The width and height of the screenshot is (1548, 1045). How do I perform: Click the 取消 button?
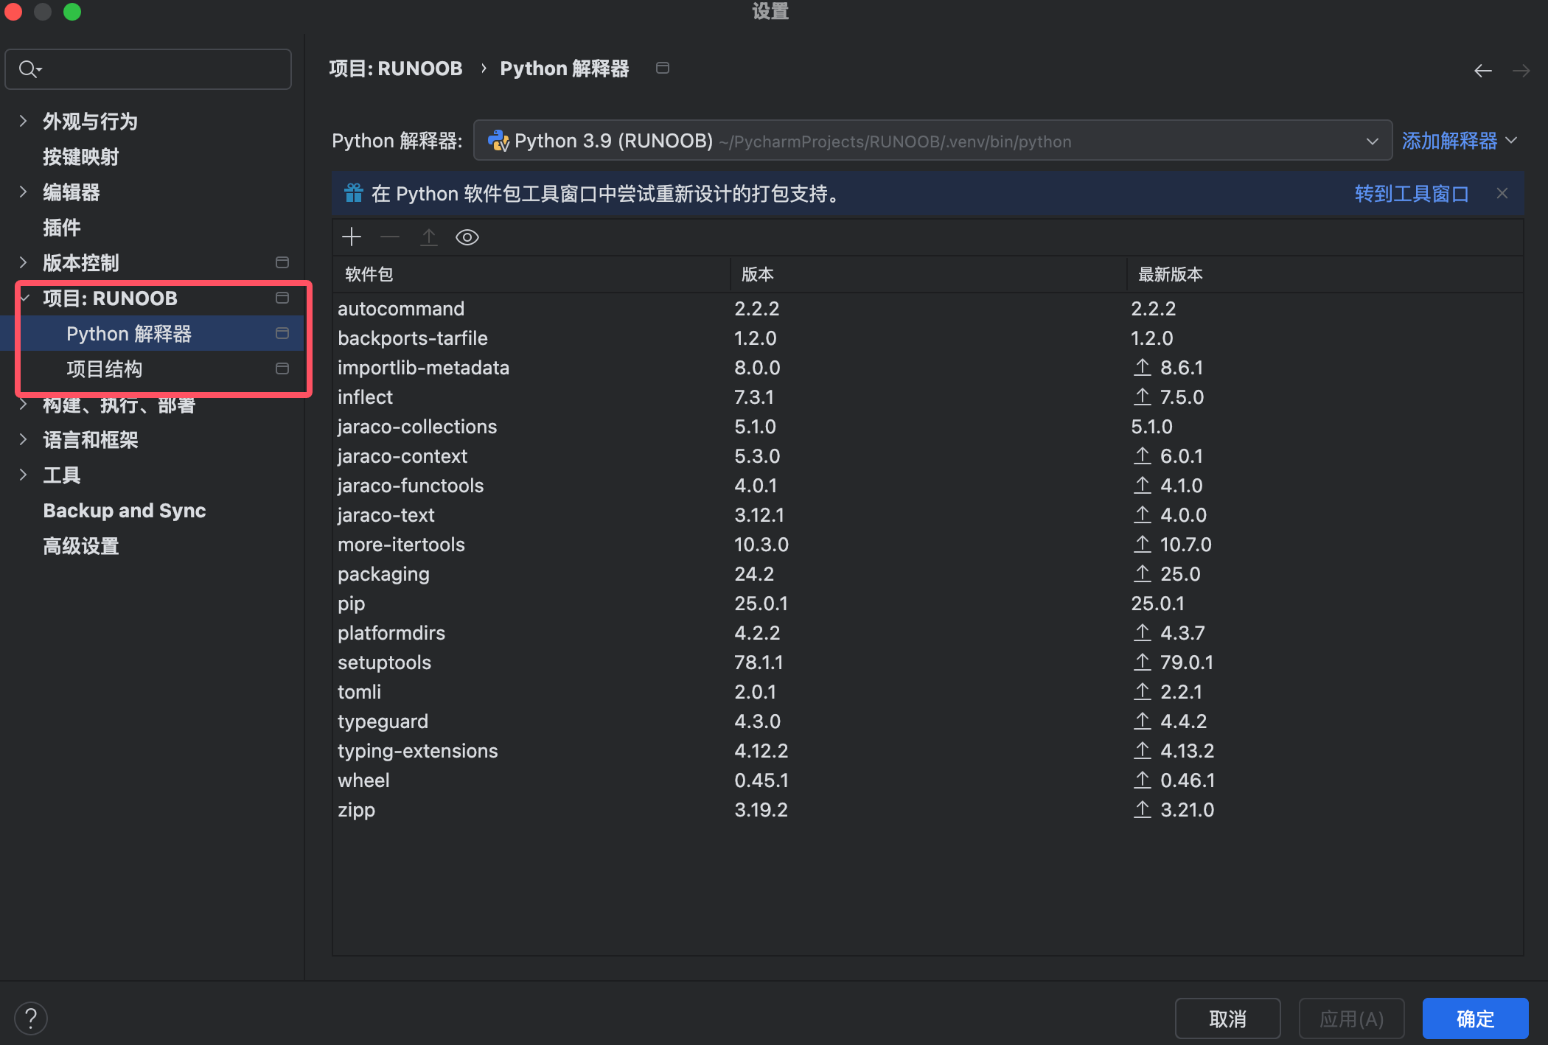pyautogui.click(x=1227, y=1018)
